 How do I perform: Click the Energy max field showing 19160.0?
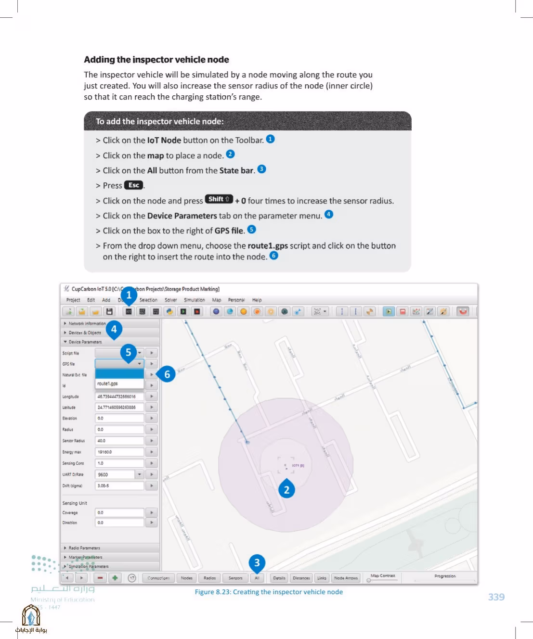(x=119, y=452)
